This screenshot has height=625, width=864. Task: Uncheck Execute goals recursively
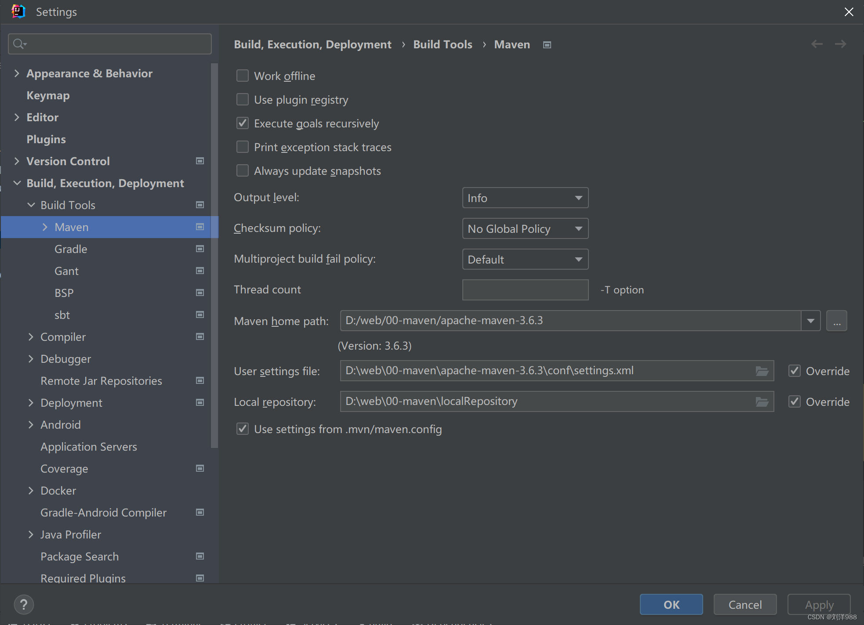click(243, 123)
